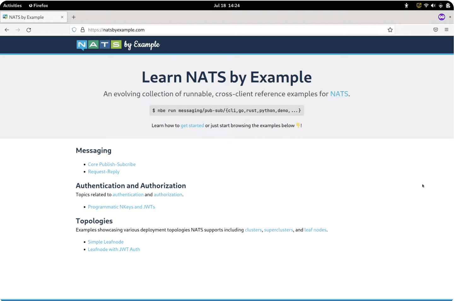Click the microphone indicator in top bar
The image size is (456, 301).
(441, 5)
